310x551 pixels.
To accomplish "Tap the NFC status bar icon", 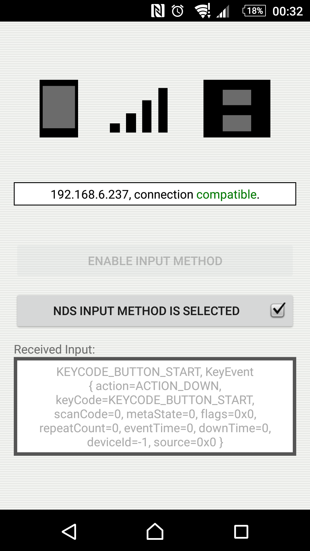I will pos(158,11).
